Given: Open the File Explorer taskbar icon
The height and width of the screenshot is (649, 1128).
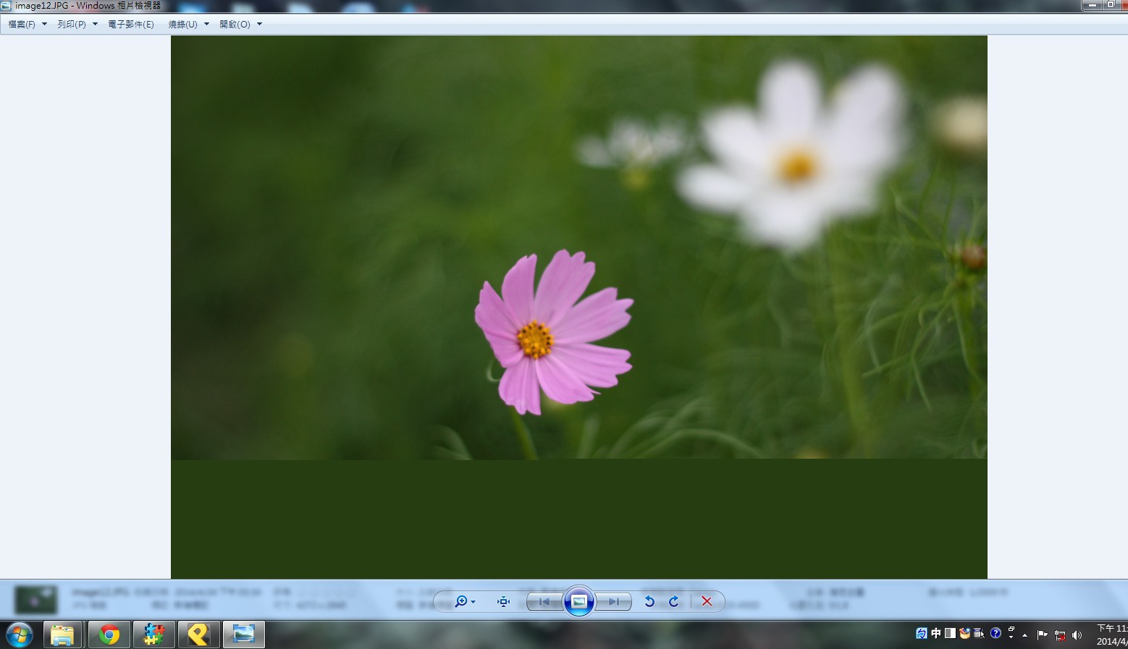Looking at the screenshot, I should pos(63,635).
